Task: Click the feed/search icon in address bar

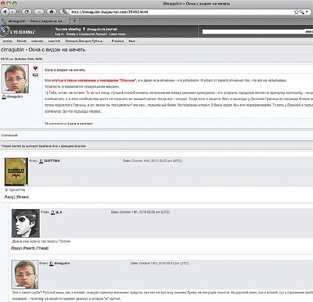Action: pos(302,12)
